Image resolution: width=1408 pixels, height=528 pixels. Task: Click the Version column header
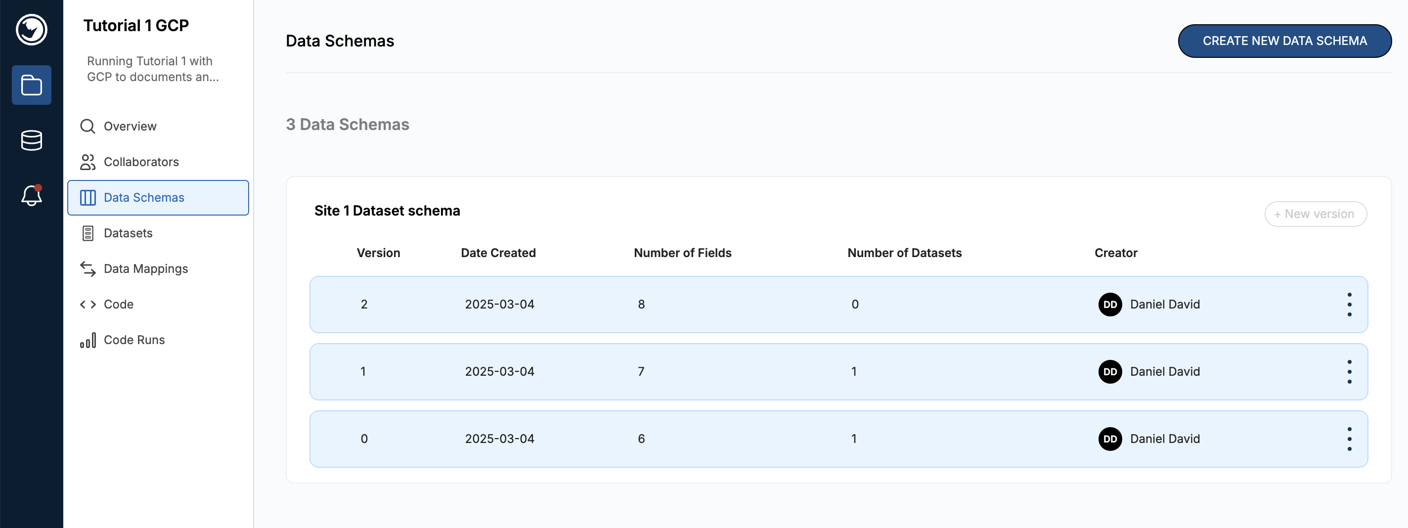378,253
